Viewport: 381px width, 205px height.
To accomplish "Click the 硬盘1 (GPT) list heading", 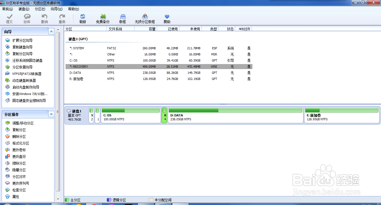I will (78, 39).
